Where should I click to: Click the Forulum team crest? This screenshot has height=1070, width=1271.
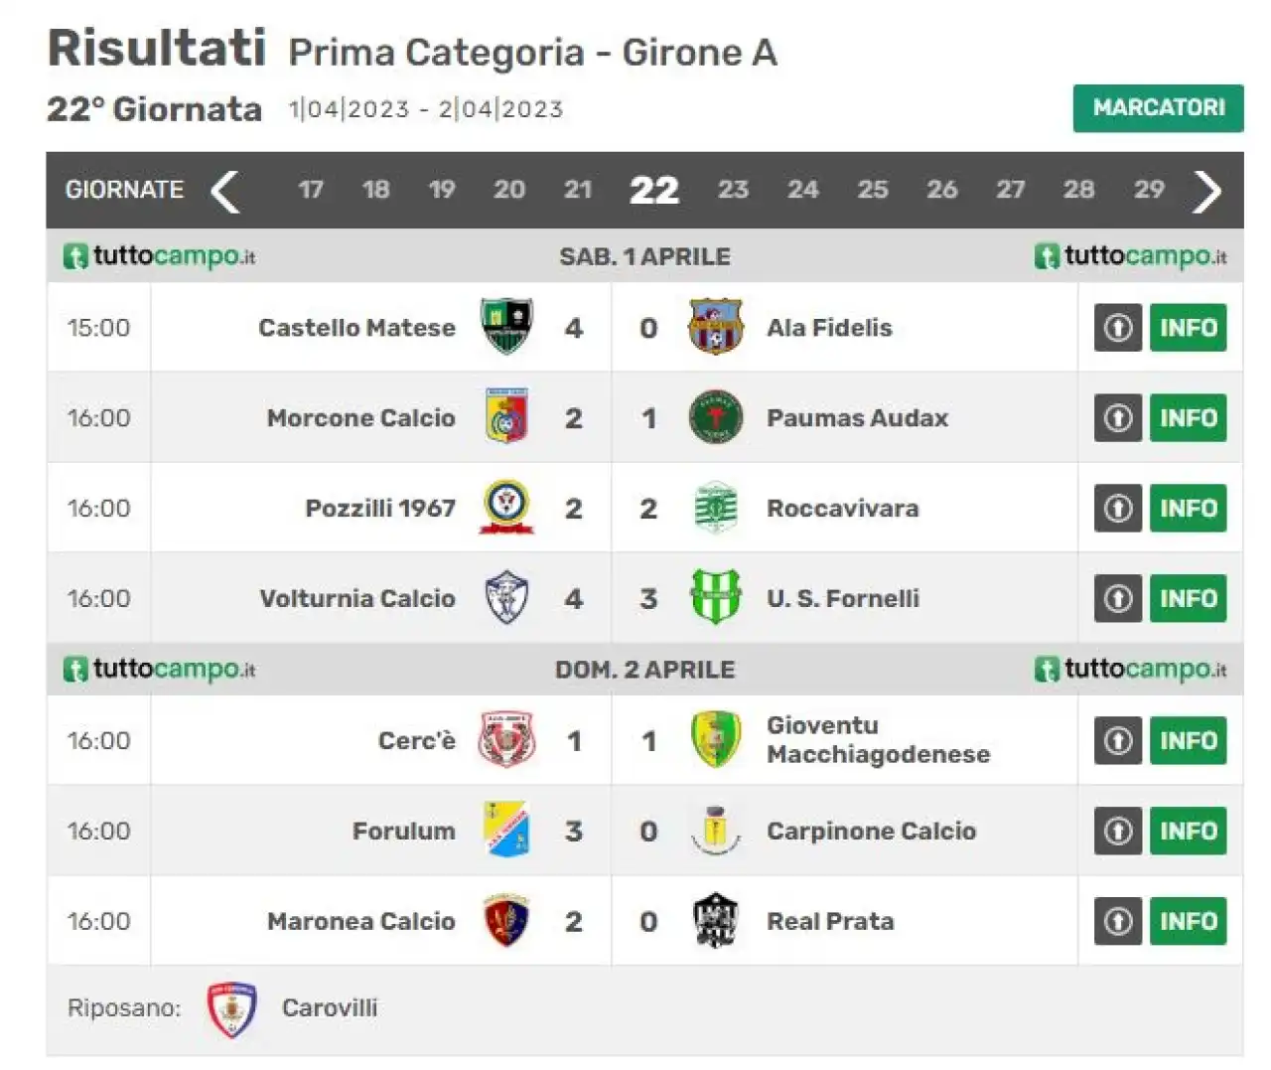pos(506,830)
